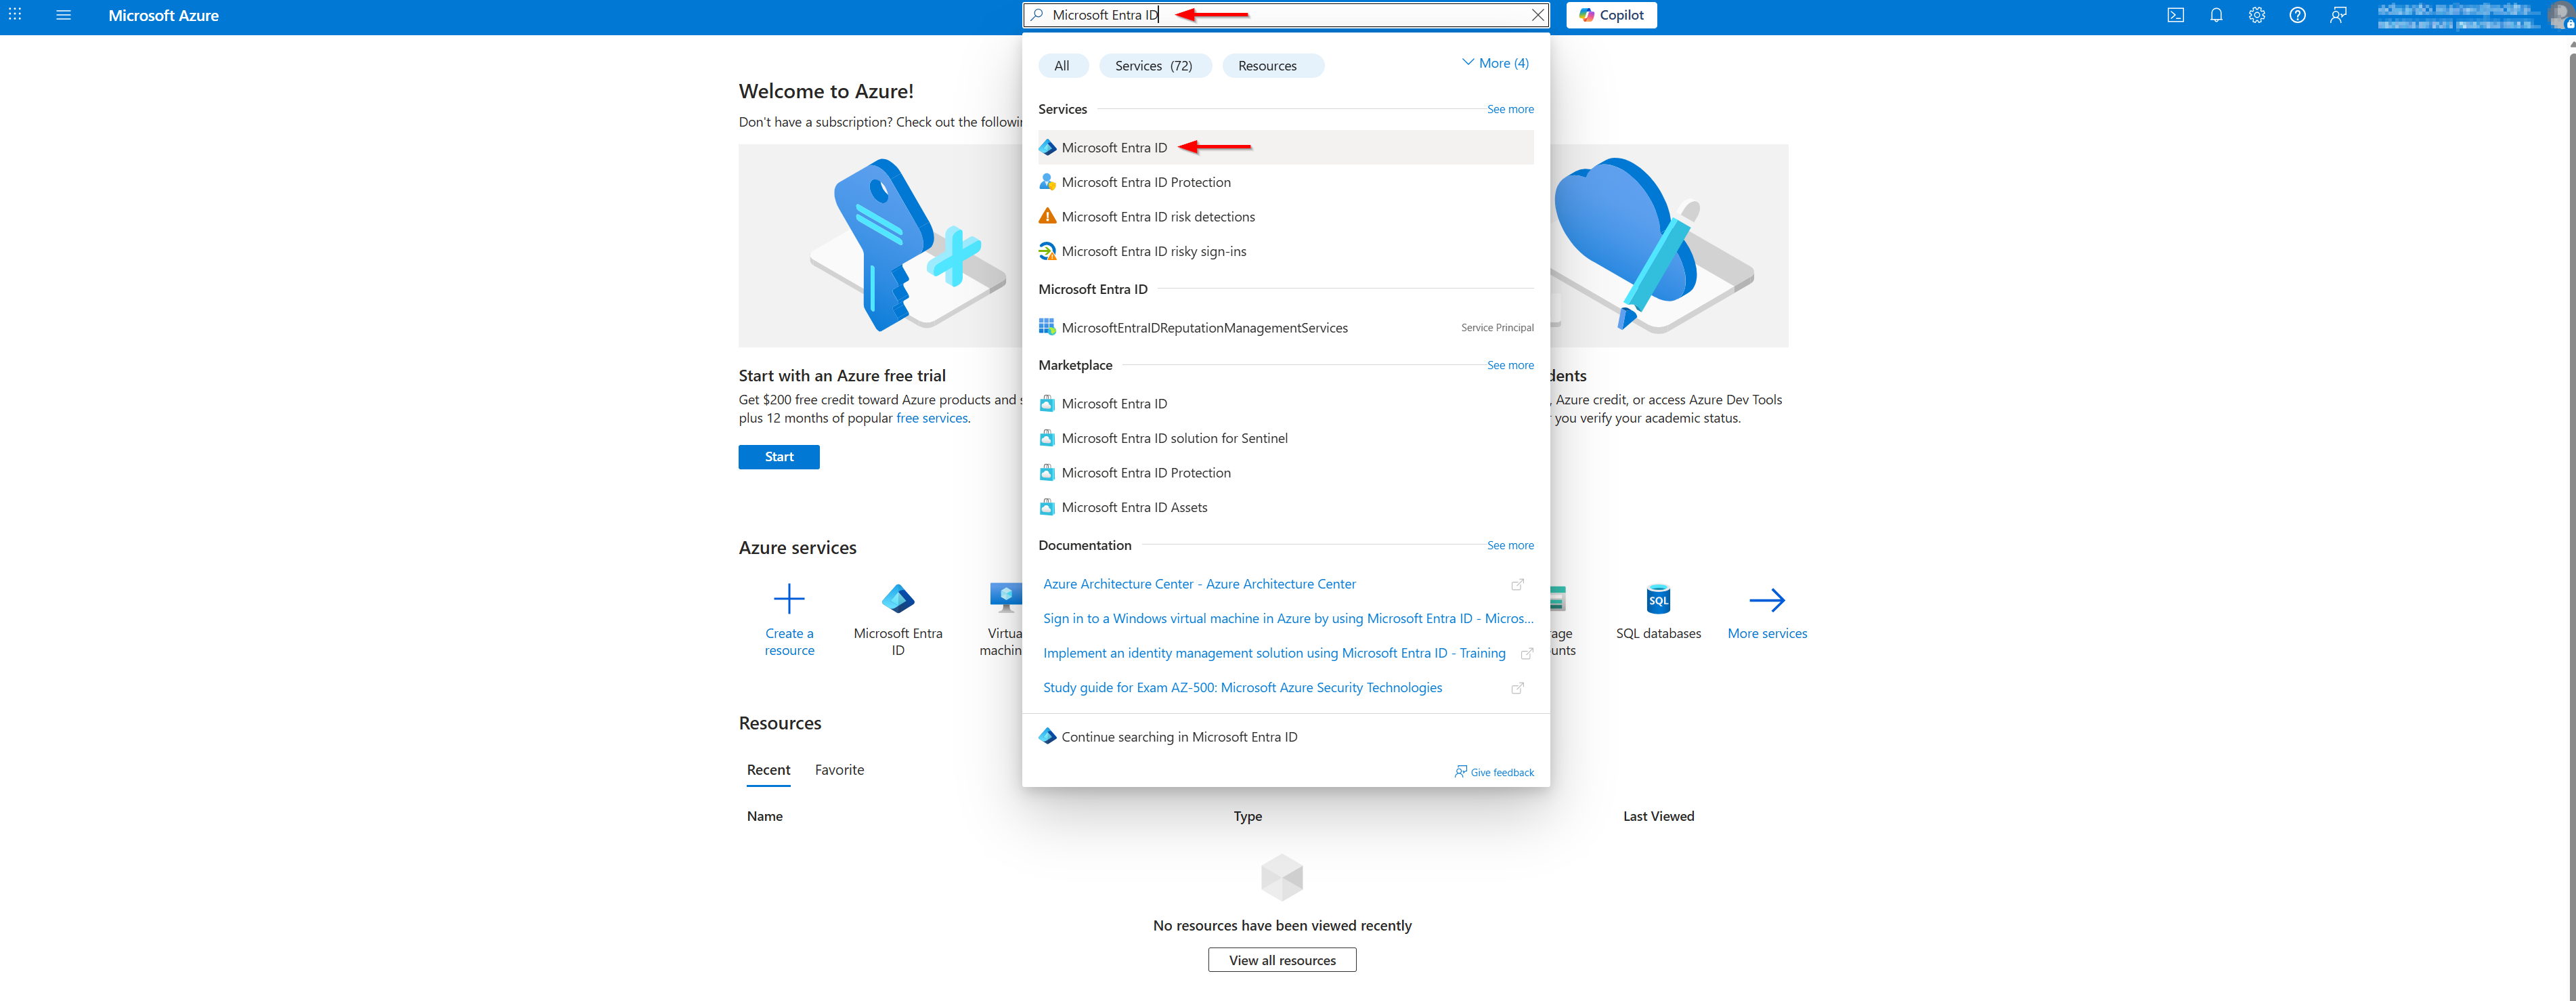Open the Feedback icon in the top bar
Image resolution: width=2576 pixels, height=1001 pixels.
click(x=2338, y=15)
